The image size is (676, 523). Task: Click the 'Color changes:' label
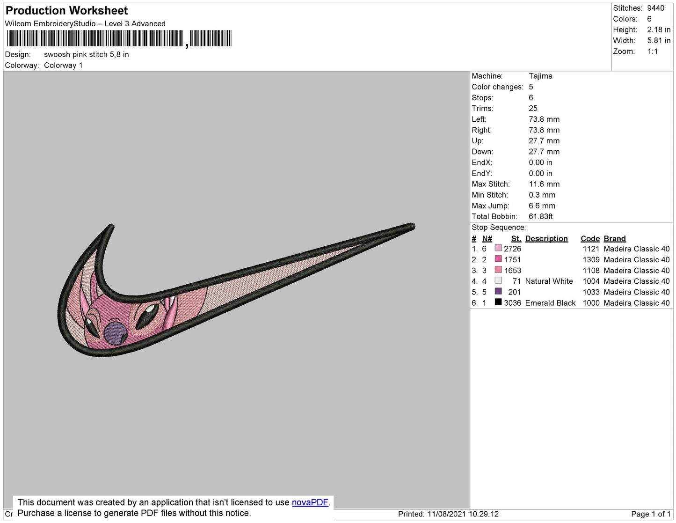point(497,87)
